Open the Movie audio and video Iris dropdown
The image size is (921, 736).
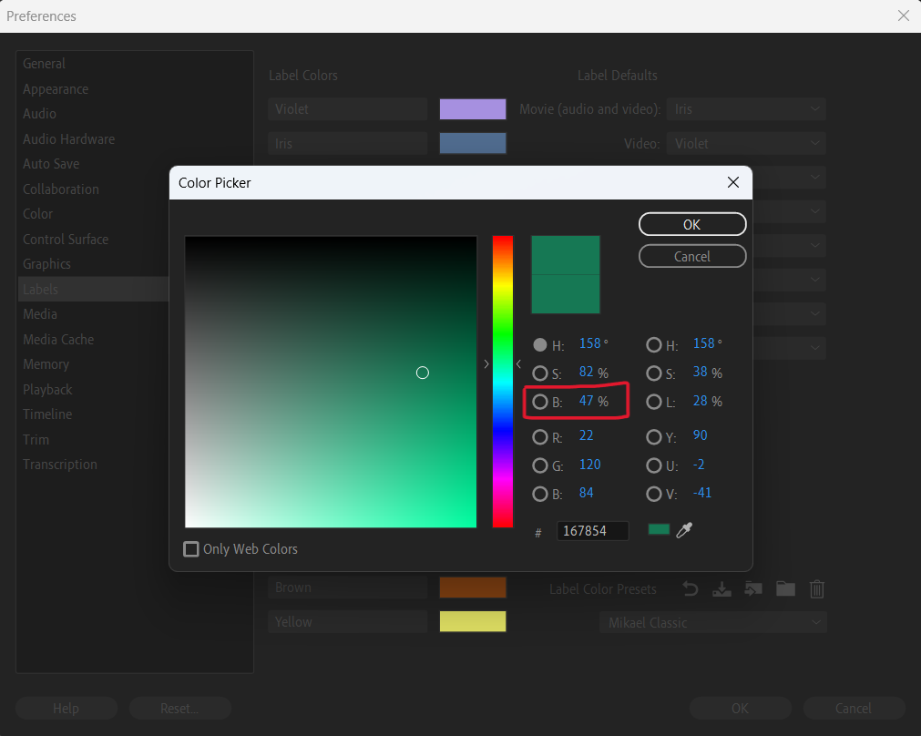(x=745, y=108)
